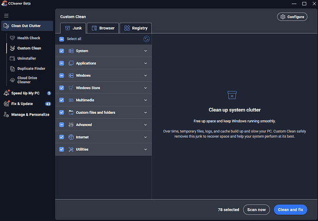Open Health Check heart icon

click(x=12, y=38)
